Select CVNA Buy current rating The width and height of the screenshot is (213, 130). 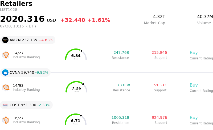click(x=194, y=85)
